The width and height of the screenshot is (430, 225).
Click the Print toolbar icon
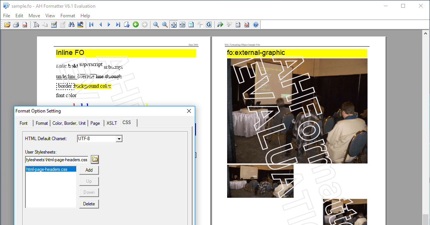point(16,24)
